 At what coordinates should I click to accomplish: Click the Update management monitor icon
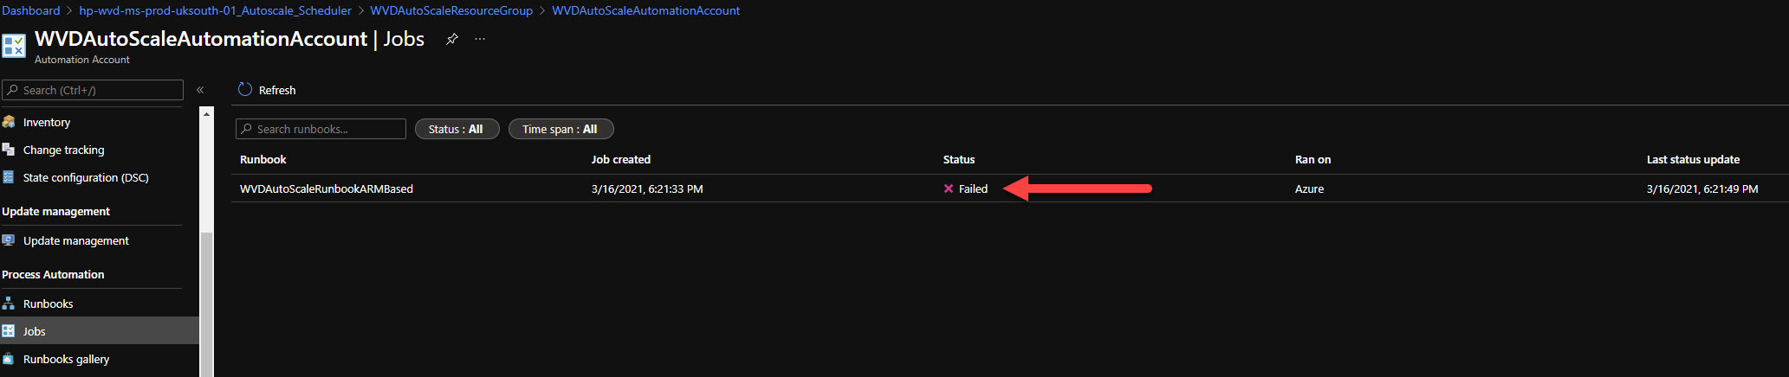tap(9, 240)
